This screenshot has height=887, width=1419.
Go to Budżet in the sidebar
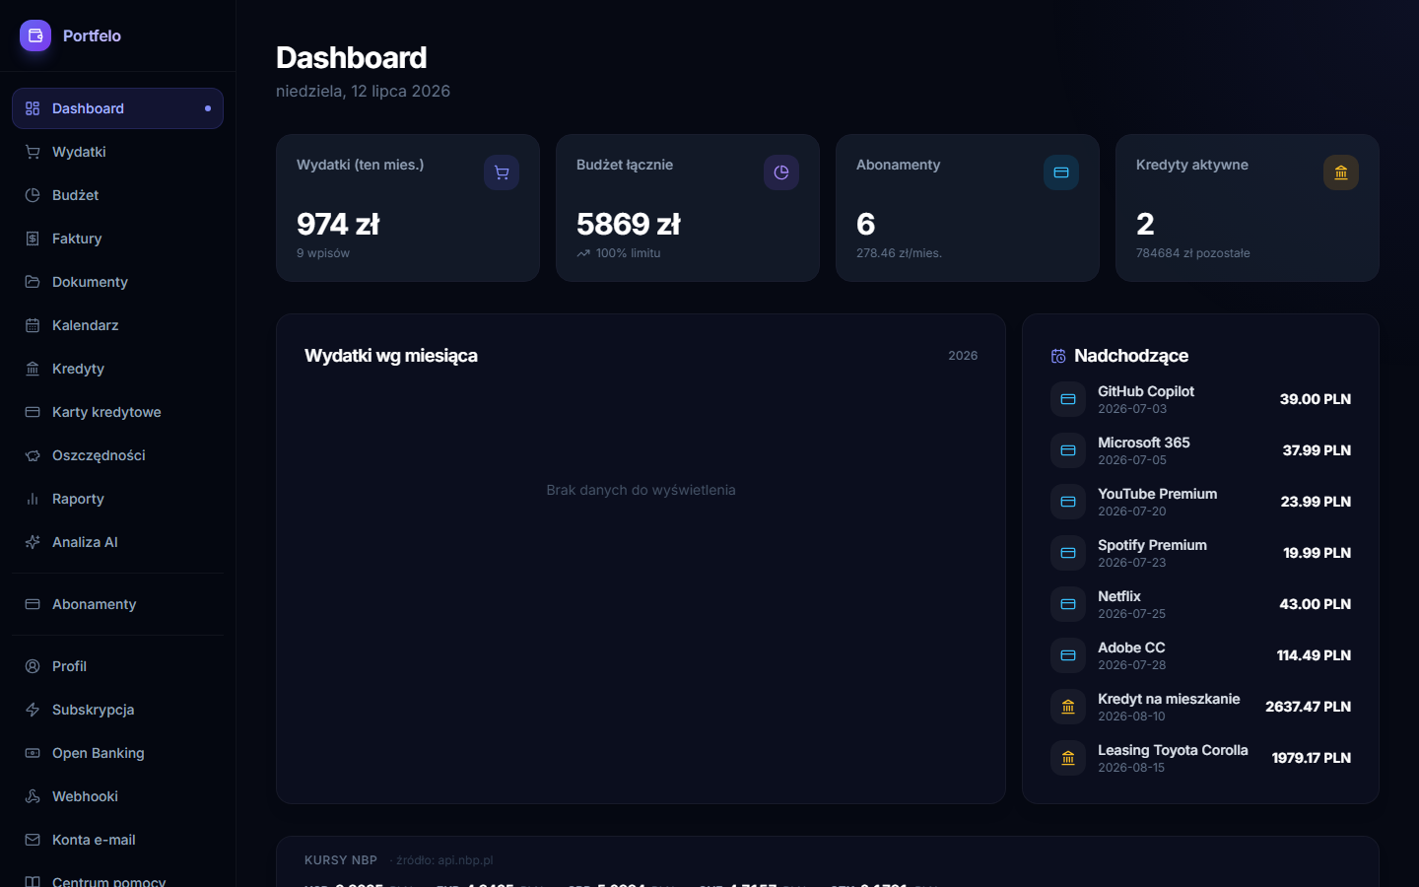click(x=117, y=195)
